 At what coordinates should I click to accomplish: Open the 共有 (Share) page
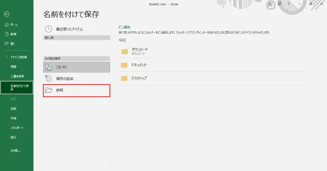pyautogui.click(x=17, y=118)
